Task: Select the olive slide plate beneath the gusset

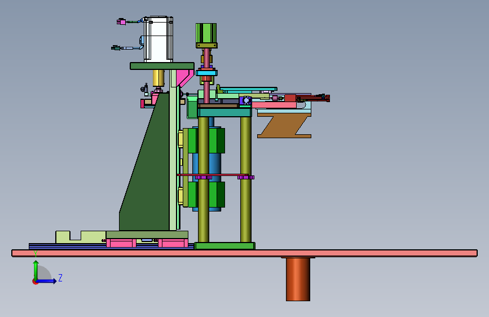Action: (147, 235)
